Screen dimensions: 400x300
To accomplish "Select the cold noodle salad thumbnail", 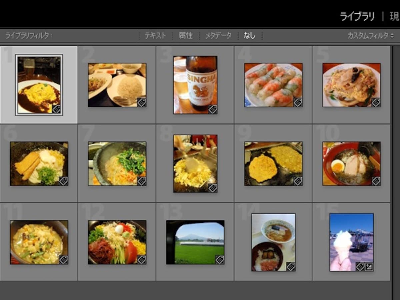I will coord(117,242).
